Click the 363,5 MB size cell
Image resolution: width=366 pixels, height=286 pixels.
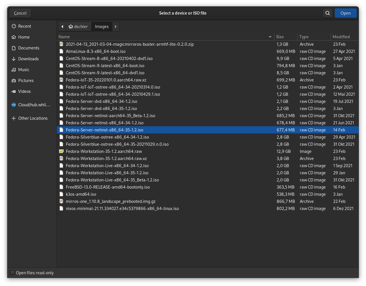[x=286, y=187]
